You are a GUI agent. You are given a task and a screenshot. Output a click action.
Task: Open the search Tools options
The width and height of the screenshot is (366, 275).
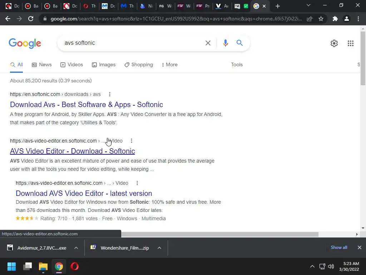(237, 65)
